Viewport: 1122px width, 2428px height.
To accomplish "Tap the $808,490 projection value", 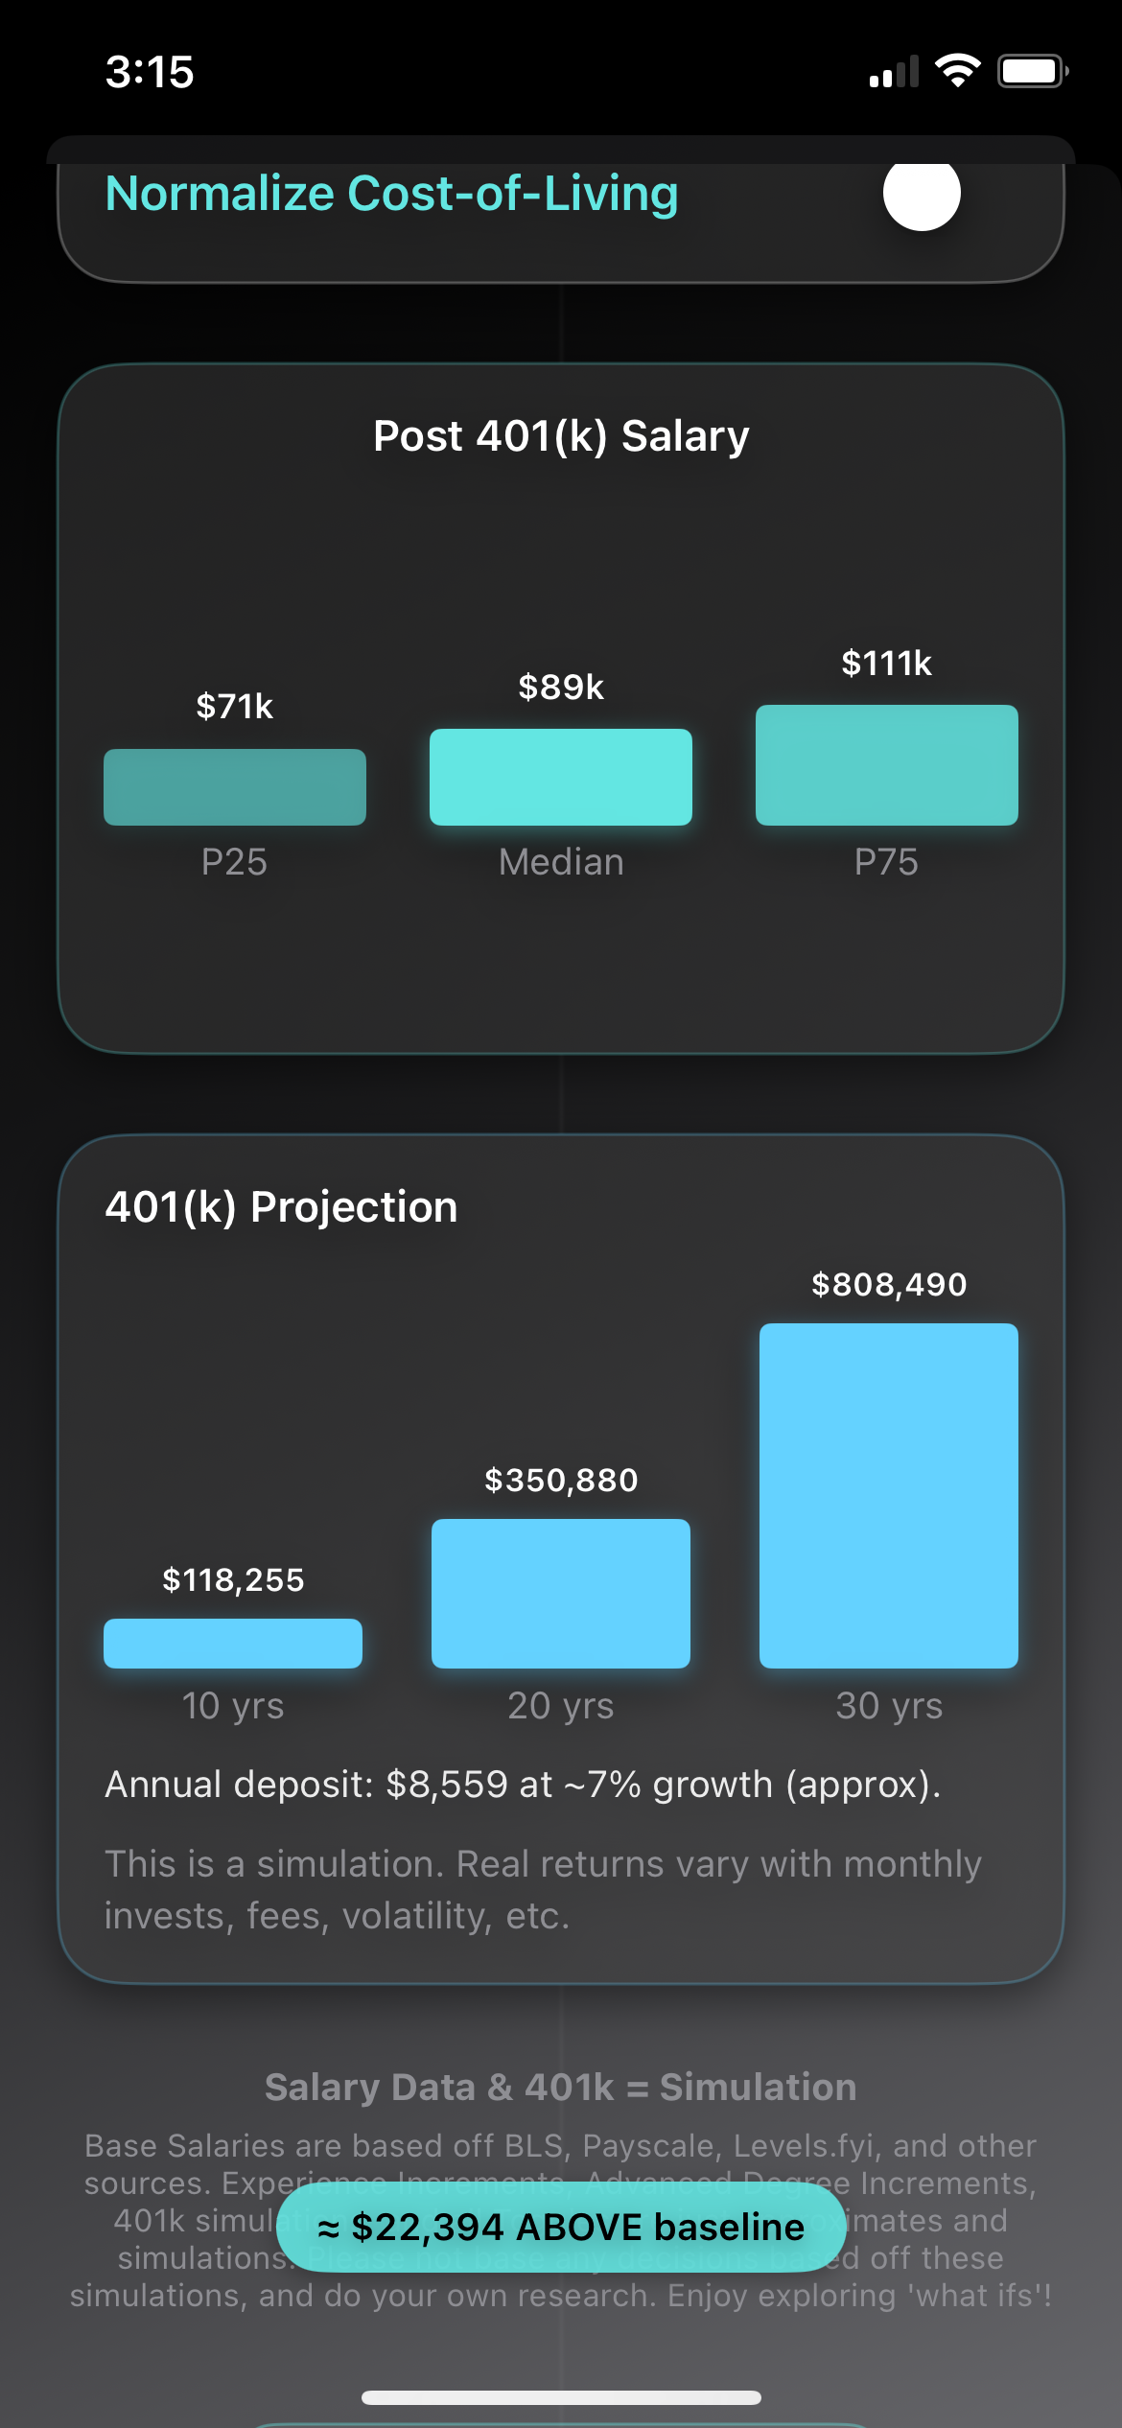I will click(889, 1285).
